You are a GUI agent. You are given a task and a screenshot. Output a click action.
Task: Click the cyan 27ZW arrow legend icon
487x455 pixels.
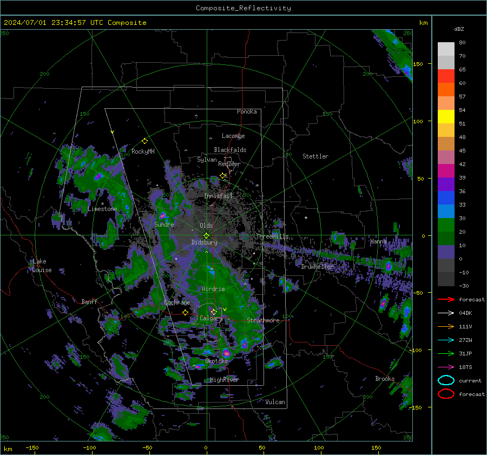coord(446,340)
